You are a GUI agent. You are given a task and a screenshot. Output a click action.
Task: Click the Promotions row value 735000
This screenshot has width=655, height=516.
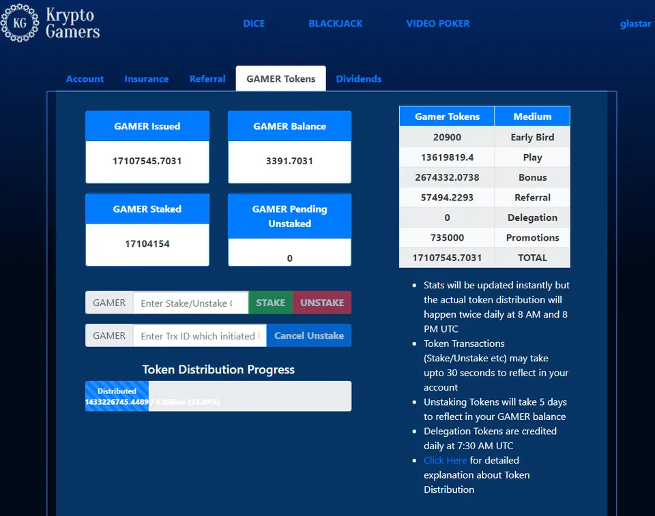coord(447,237)
